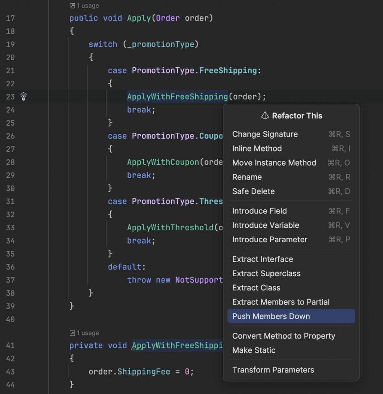
Task: Select the highlighted Push Members Down item
Action: click(271, 316)
